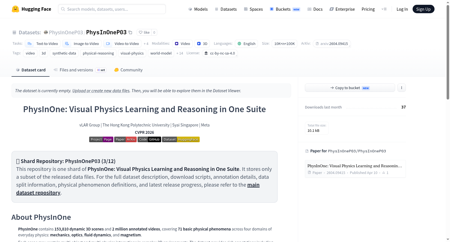This screenshot has height=242, width=450.
Task: Click the Hugging Face logo icon
Action: [x=15, y=9]
